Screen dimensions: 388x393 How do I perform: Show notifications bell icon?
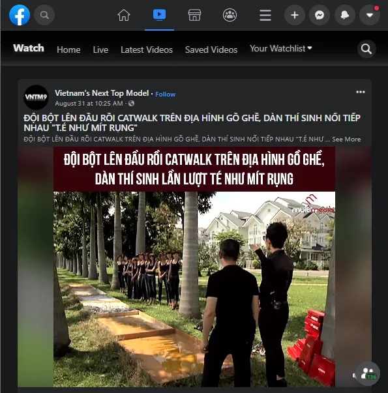tap(345, 15)
